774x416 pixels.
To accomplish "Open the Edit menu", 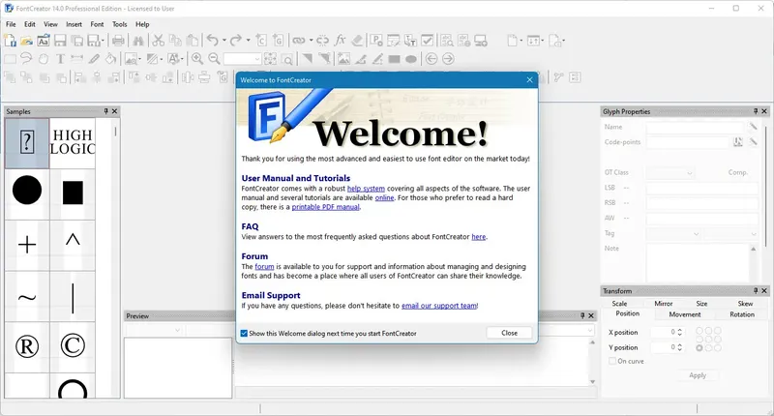I will point(30,24).
